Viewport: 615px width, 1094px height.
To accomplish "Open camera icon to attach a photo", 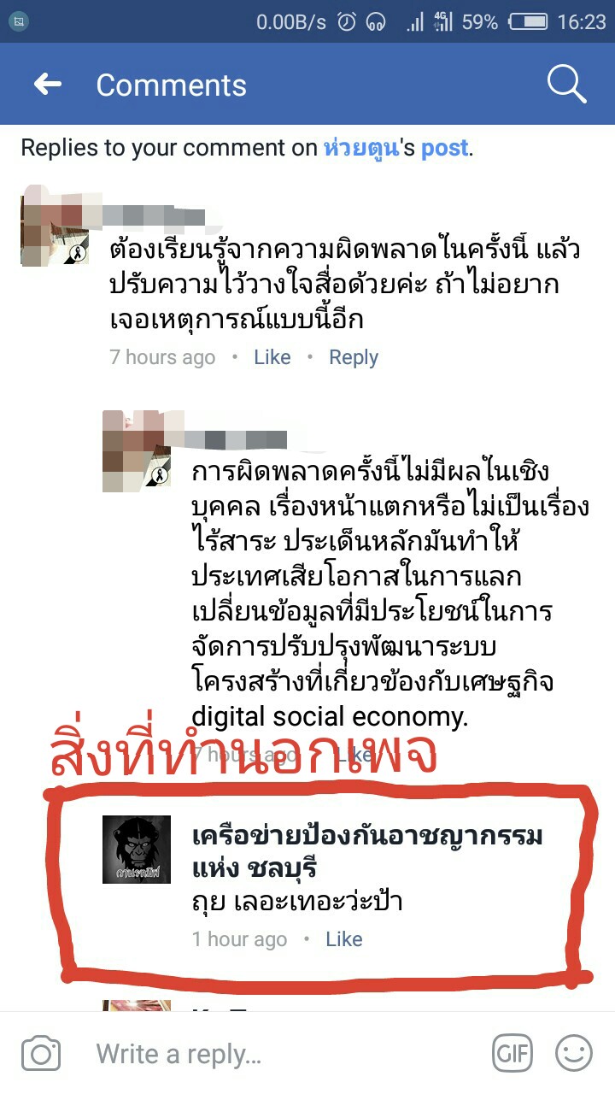I will pos(41,1053).
